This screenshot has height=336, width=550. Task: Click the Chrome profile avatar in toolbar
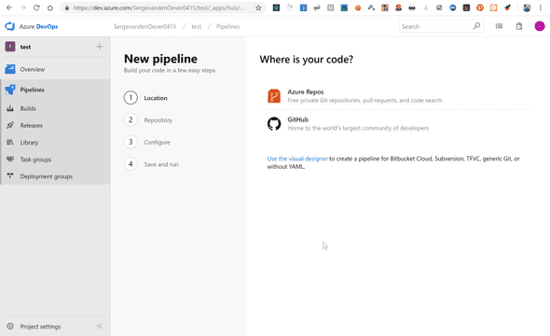[527, 7]
